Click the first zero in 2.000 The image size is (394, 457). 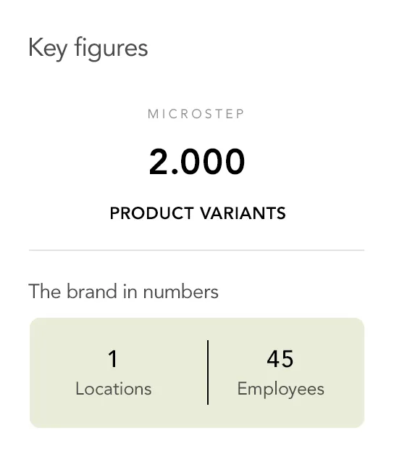[190, 161]
